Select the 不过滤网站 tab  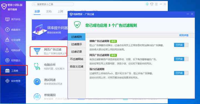[77, 59]
